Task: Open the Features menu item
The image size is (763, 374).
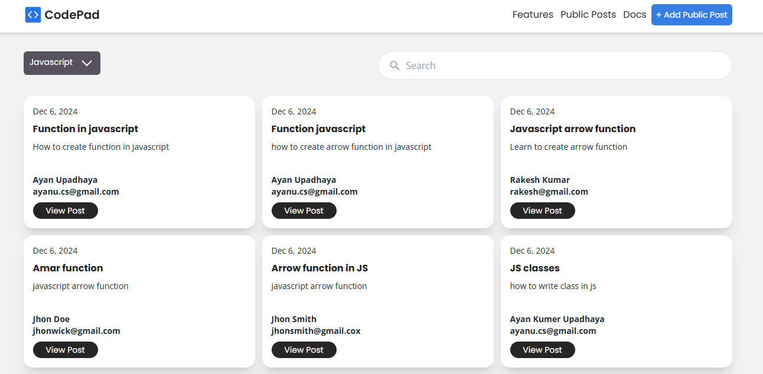Action: coord(533,15)
